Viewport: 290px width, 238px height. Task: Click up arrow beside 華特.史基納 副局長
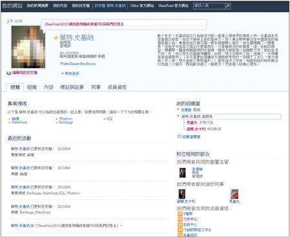[x=178, y=116]
